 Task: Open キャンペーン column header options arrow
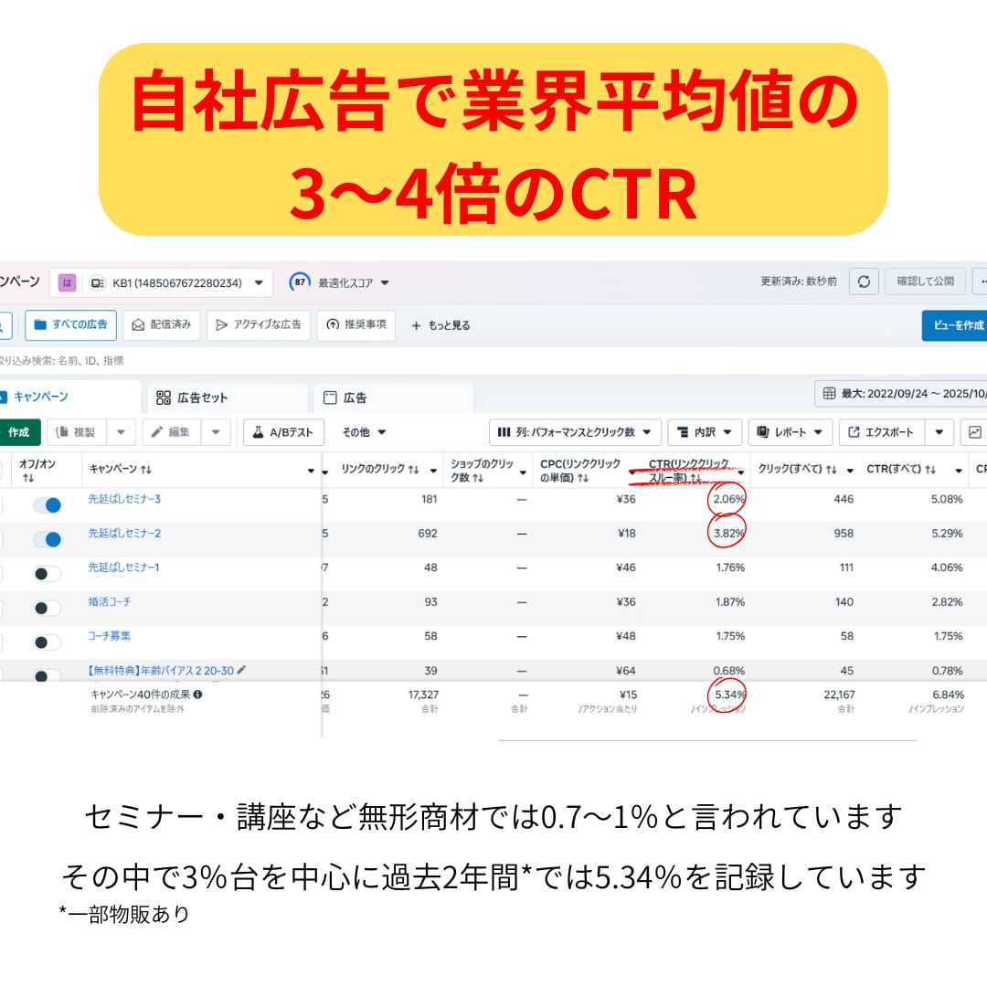311,471
